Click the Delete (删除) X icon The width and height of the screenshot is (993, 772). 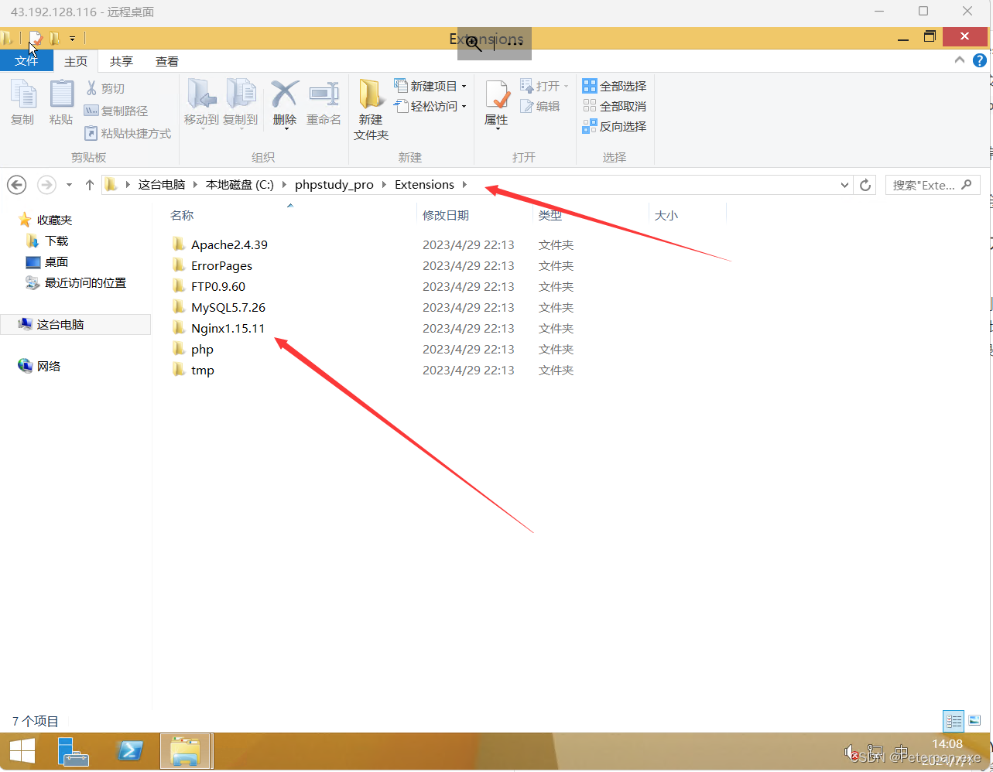coord(285,94)
